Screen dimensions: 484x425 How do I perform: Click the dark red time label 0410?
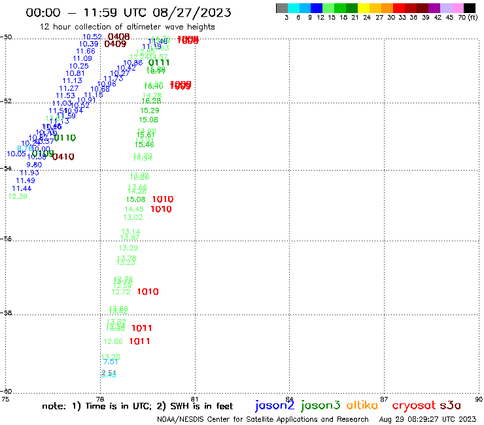tap(63, 157)
